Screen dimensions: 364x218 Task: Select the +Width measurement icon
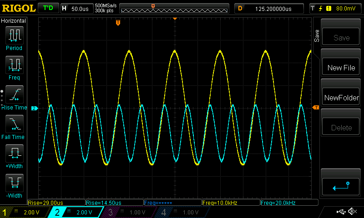[x=14, y=154]
